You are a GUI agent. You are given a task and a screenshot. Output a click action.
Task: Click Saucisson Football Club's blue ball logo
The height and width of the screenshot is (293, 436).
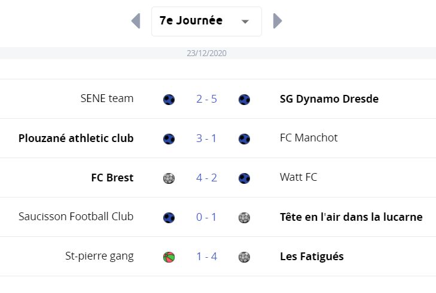(x=169, y=218)
